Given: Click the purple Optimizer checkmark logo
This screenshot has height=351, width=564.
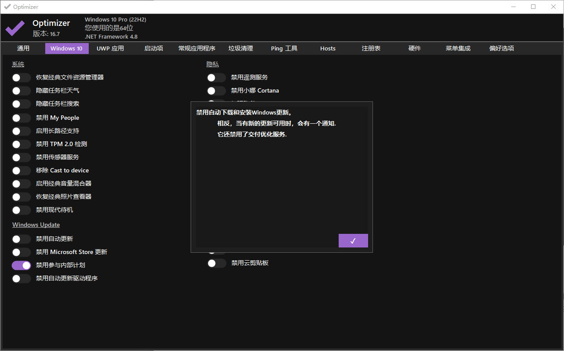Looking at the screenshot, I should coord(15,29).
